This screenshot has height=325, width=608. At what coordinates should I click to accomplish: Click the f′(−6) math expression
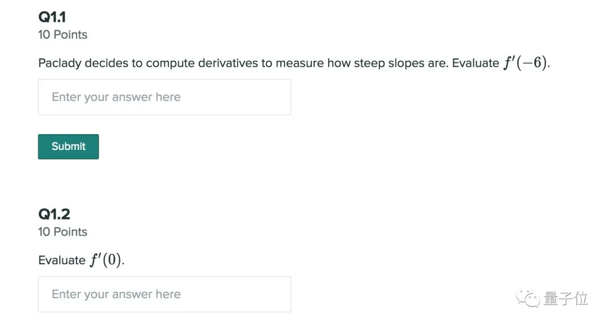pyautogui.click(x=525, y=63)
